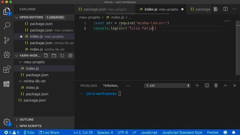Select index.js under minha-lib-str folder

click(x=44, y=87)
